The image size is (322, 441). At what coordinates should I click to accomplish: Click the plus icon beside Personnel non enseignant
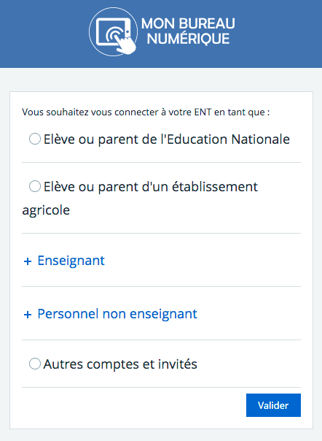pyautogui.click(x=28, y=315)
